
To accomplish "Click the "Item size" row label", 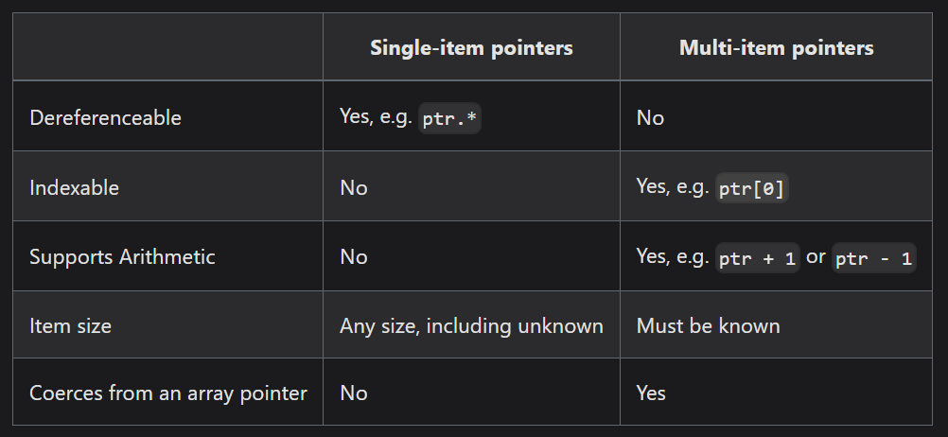I will [70, 326].
